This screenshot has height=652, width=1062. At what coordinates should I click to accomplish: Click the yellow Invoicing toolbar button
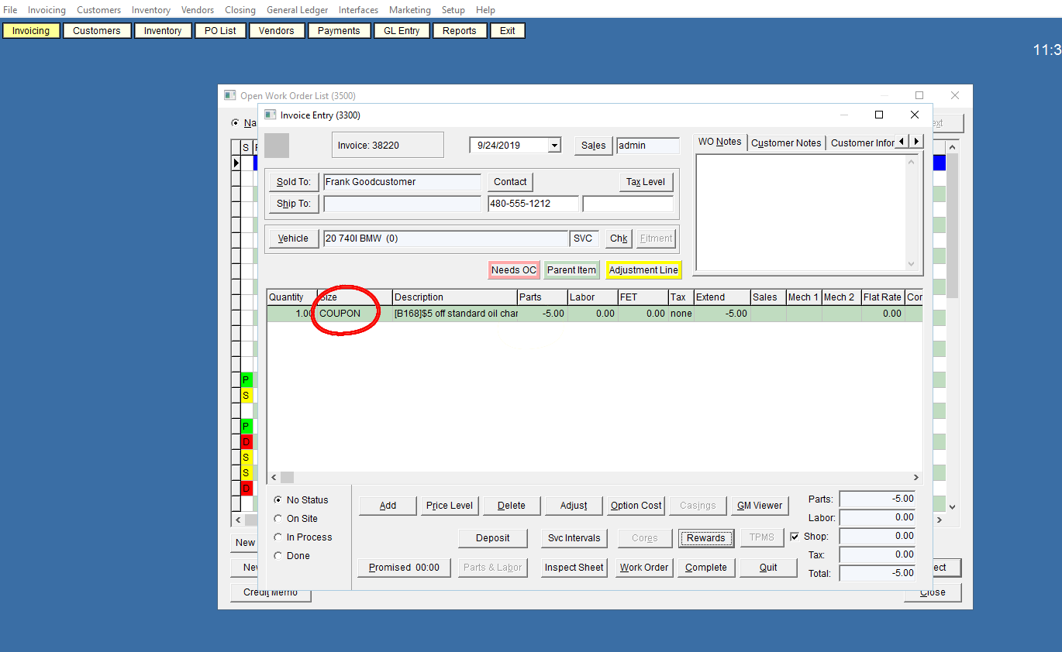point(31,31)
